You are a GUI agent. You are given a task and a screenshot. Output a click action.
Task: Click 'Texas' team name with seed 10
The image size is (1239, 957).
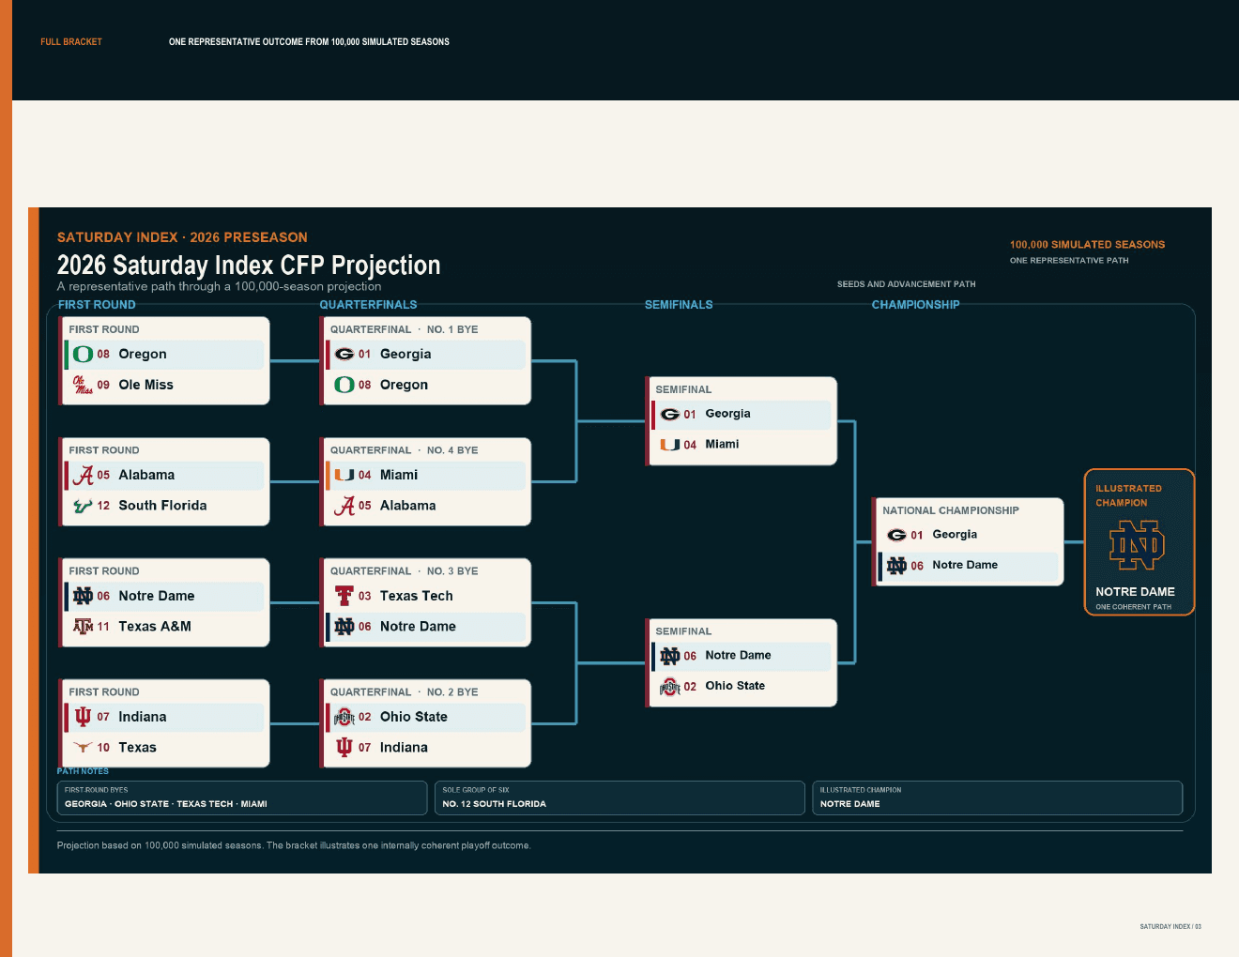pos(137,748)
